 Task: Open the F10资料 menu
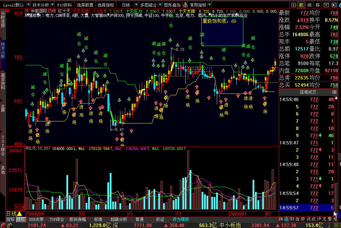tap(64, 5)
